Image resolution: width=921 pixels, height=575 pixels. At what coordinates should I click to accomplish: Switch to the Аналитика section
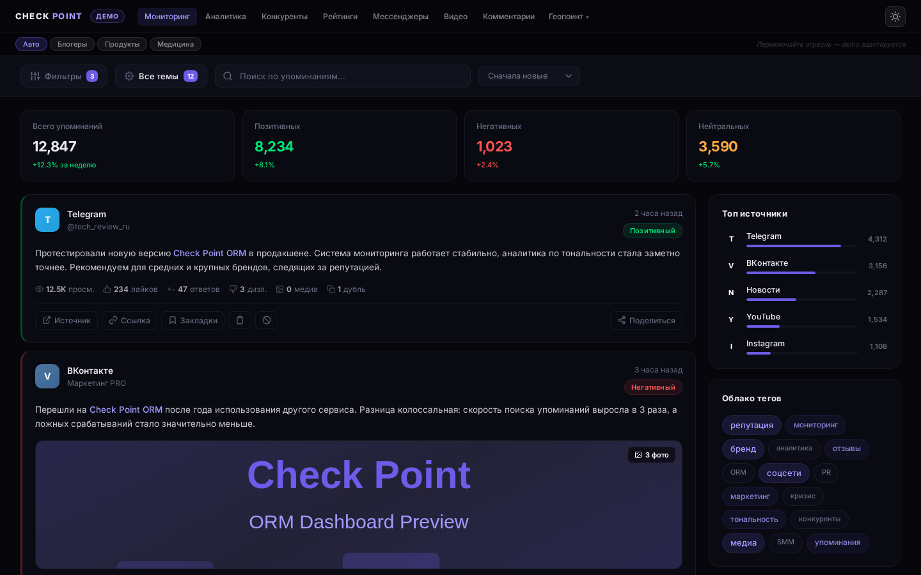[226, 17]
